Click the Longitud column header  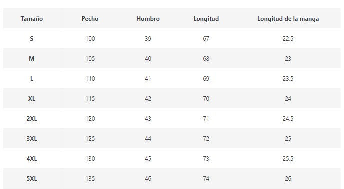pyautogui.click(x=206, y=19)
